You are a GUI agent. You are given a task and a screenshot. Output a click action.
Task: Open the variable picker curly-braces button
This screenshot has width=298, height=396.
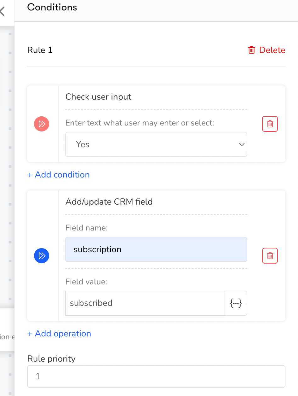click(x=236, y=303)
